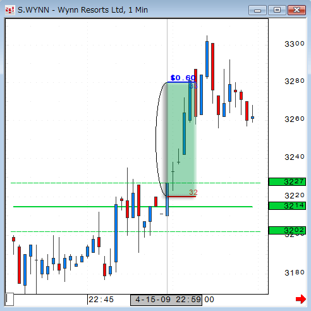The image size is (311, 311).
Task: Select the 3202 green price label
Action: tap(287, 230)
